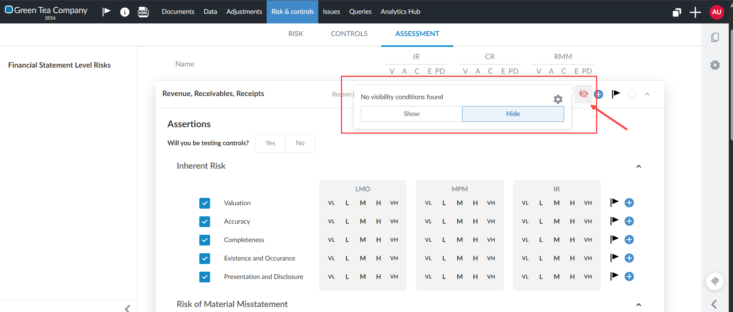This screenshot has height=312, width=733.
Task: Uncheck the Existence and Occurance checkbox
Action: click(205, 259)
